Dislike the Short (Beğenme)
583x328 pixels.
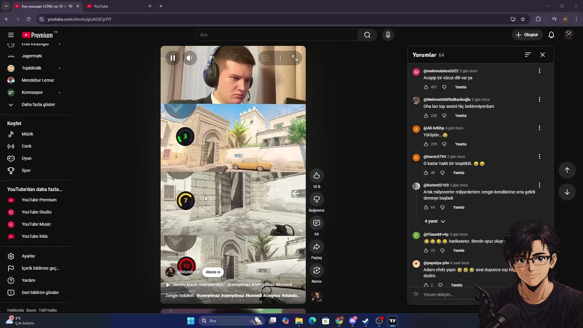pyautogui.click(x=317, y=199)
